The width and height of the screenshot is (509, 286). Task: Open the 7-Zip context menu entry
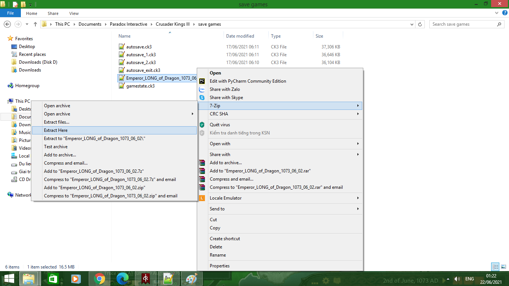280,106
